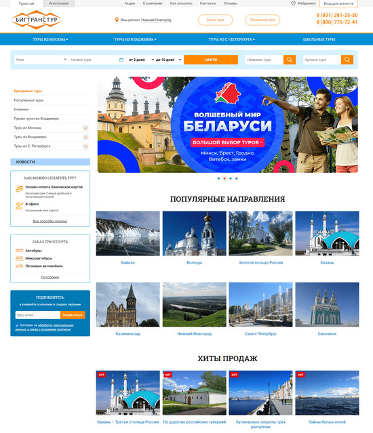This screenshot has width=373, height=433.
Task: Expand Туры из Москвы sidebar chevron
Action: pos(85,128)
